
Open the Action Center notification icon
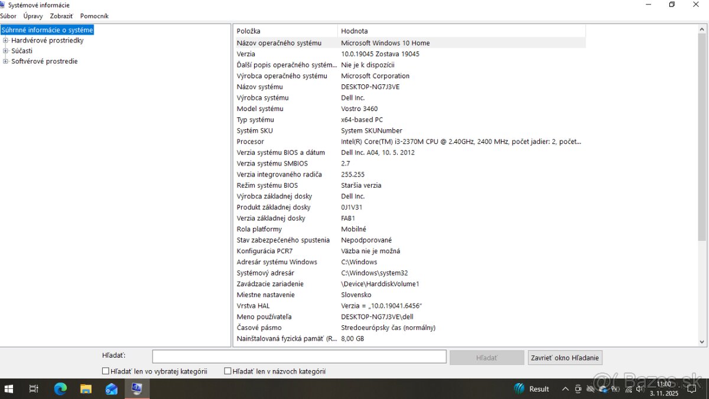click(691, 389)
